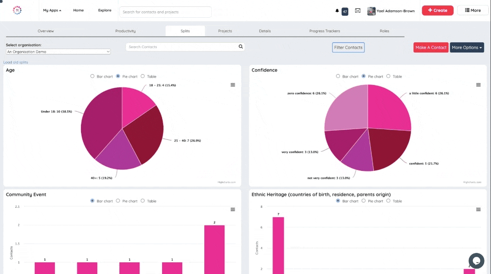The height and width of the screenshot is (274, 491).
Task: Select Pie chart for Ethnic Heritage
Action: pos(363,201)
